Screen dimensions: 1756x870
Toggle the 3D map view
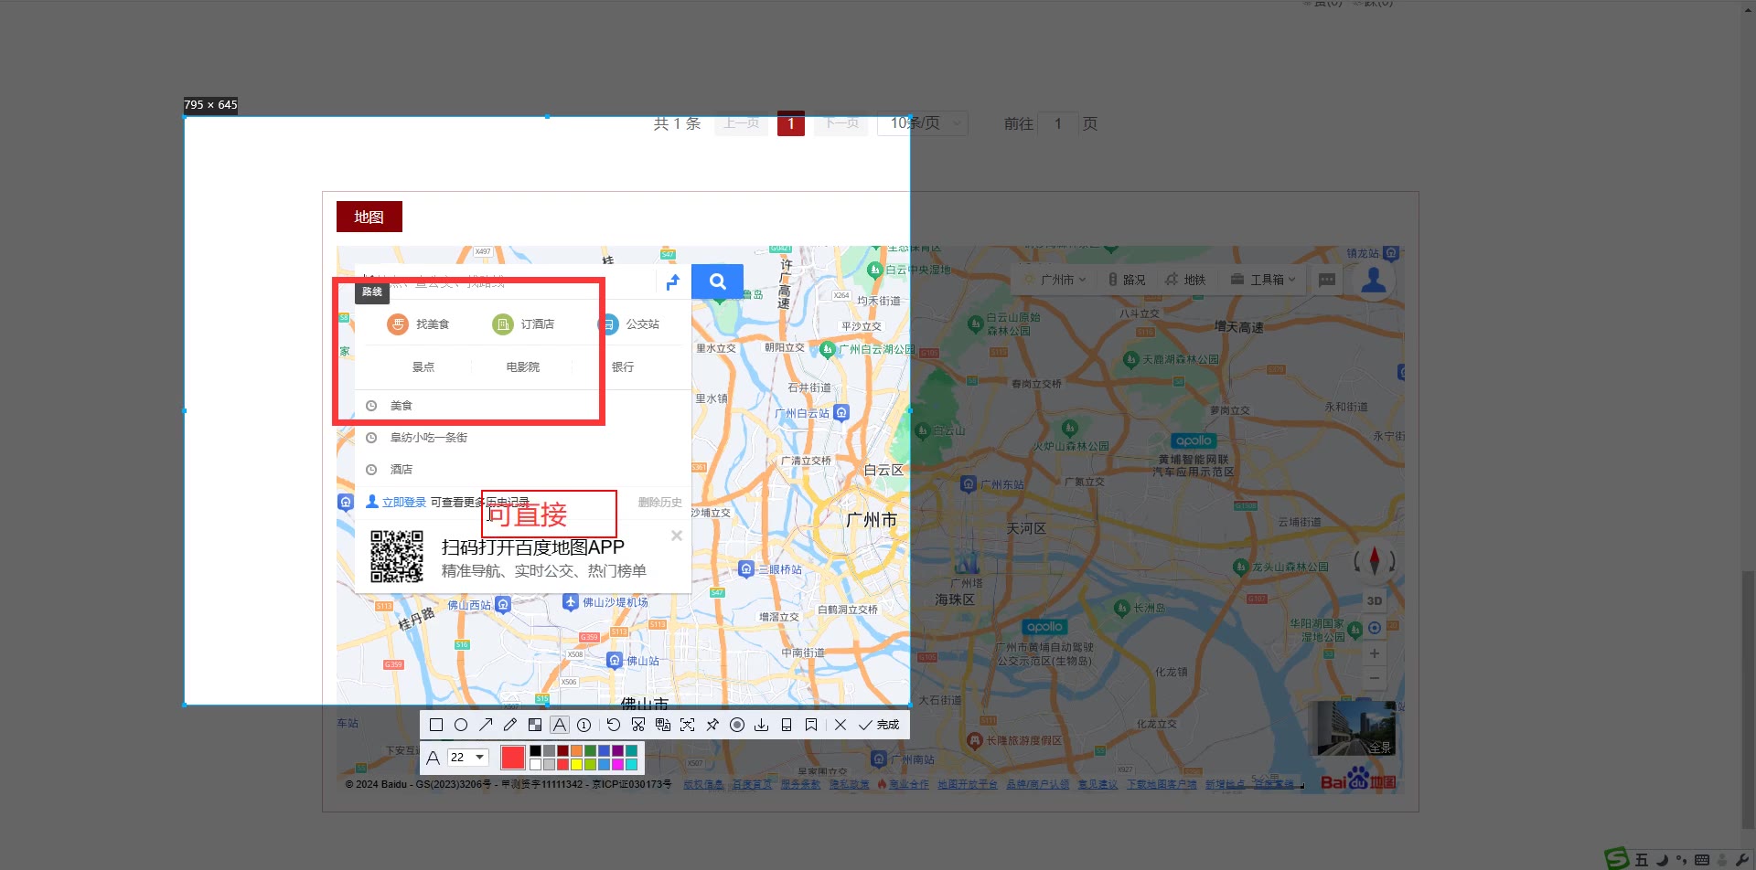(1375, 601)
